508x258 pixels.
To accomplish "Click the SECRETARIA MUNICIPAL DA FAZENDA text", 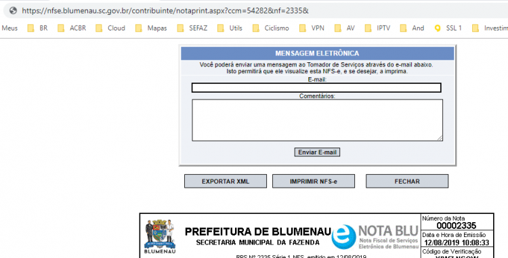I will (x=258, y=242).
